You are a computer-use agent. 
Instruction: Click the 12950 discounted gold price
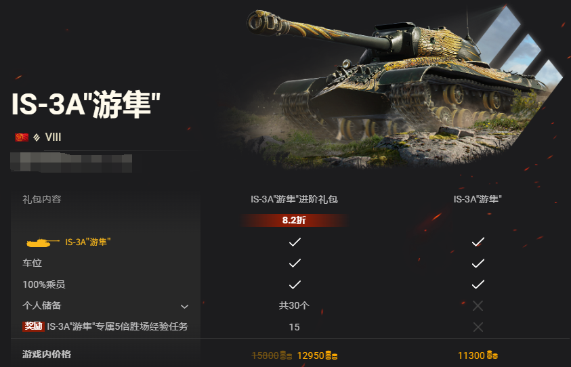coord(310,355)
